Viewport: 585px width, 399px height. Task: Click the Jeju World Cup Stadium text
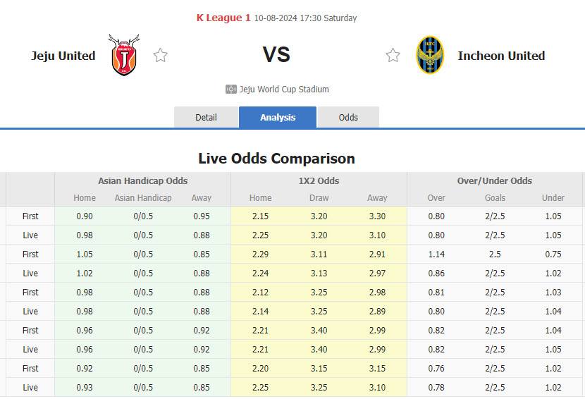point(284,90)
